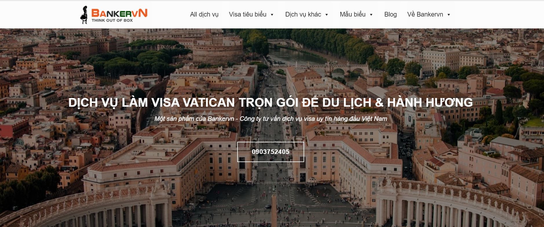Expand the Mẫu biểu dropdown arrow
The image size is (544, 227).
pyautogui.click(x=371, y=15)
